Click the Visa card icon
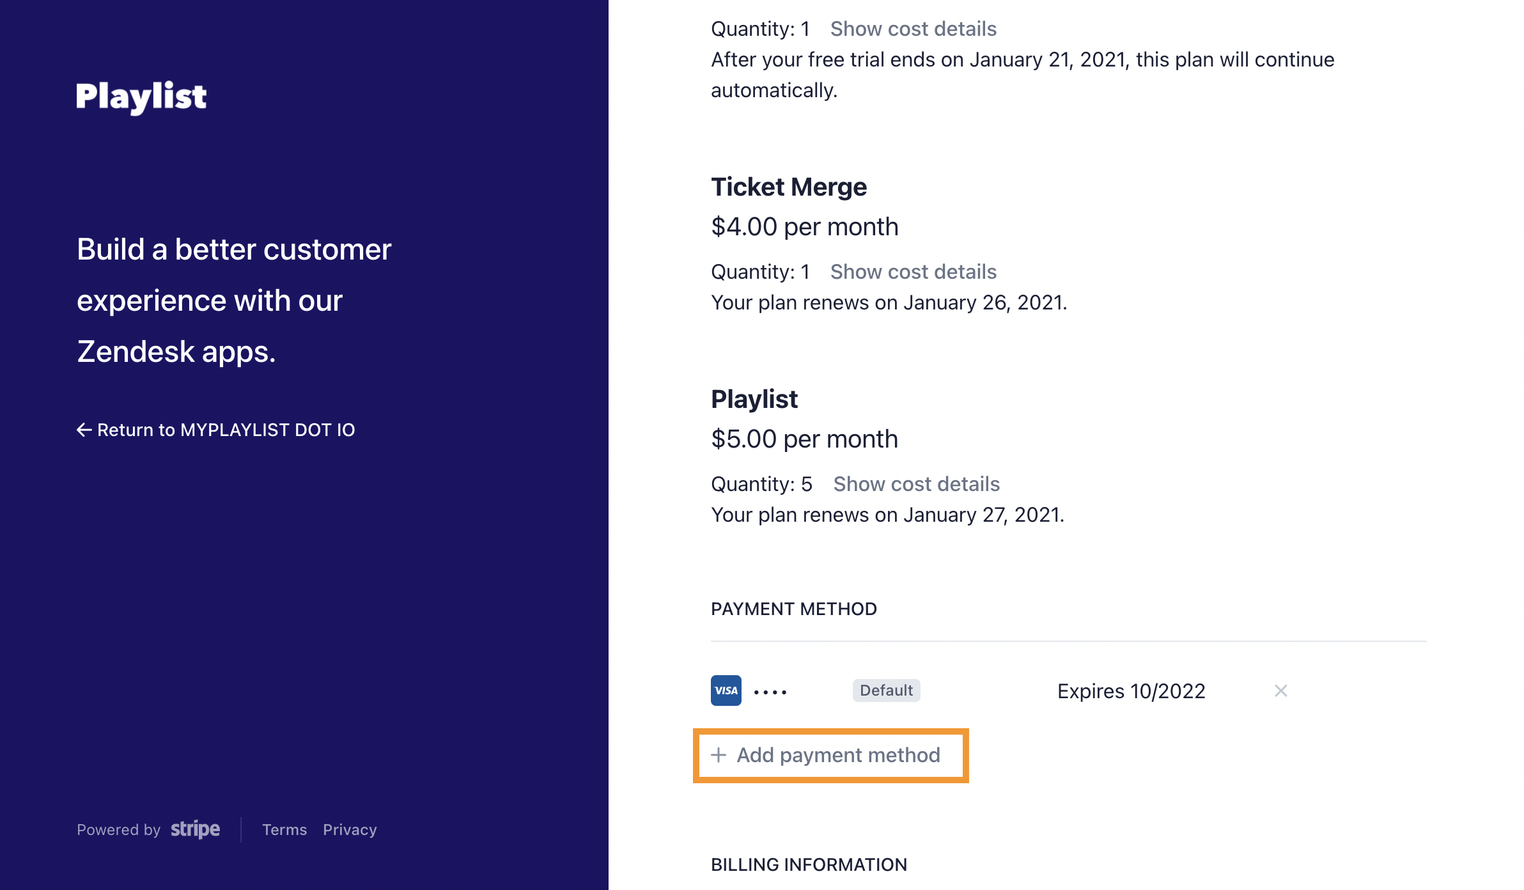The image size is (1524, 890). (x=726, y=691)
